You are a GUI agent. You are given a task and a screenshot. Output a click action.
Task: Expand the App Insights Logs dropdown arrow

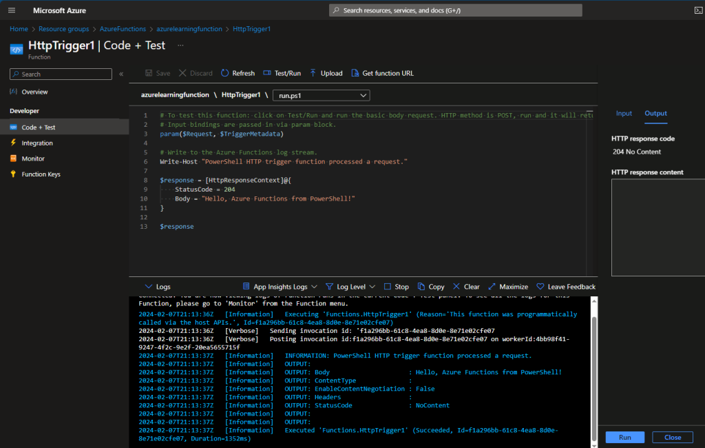tap(314, 287)
